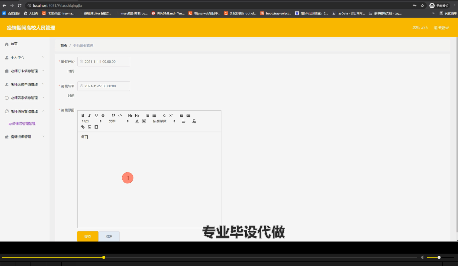Open the 阅读清单 reading list
The height and width of the screenshot is (266, 458).
(448, 13)
